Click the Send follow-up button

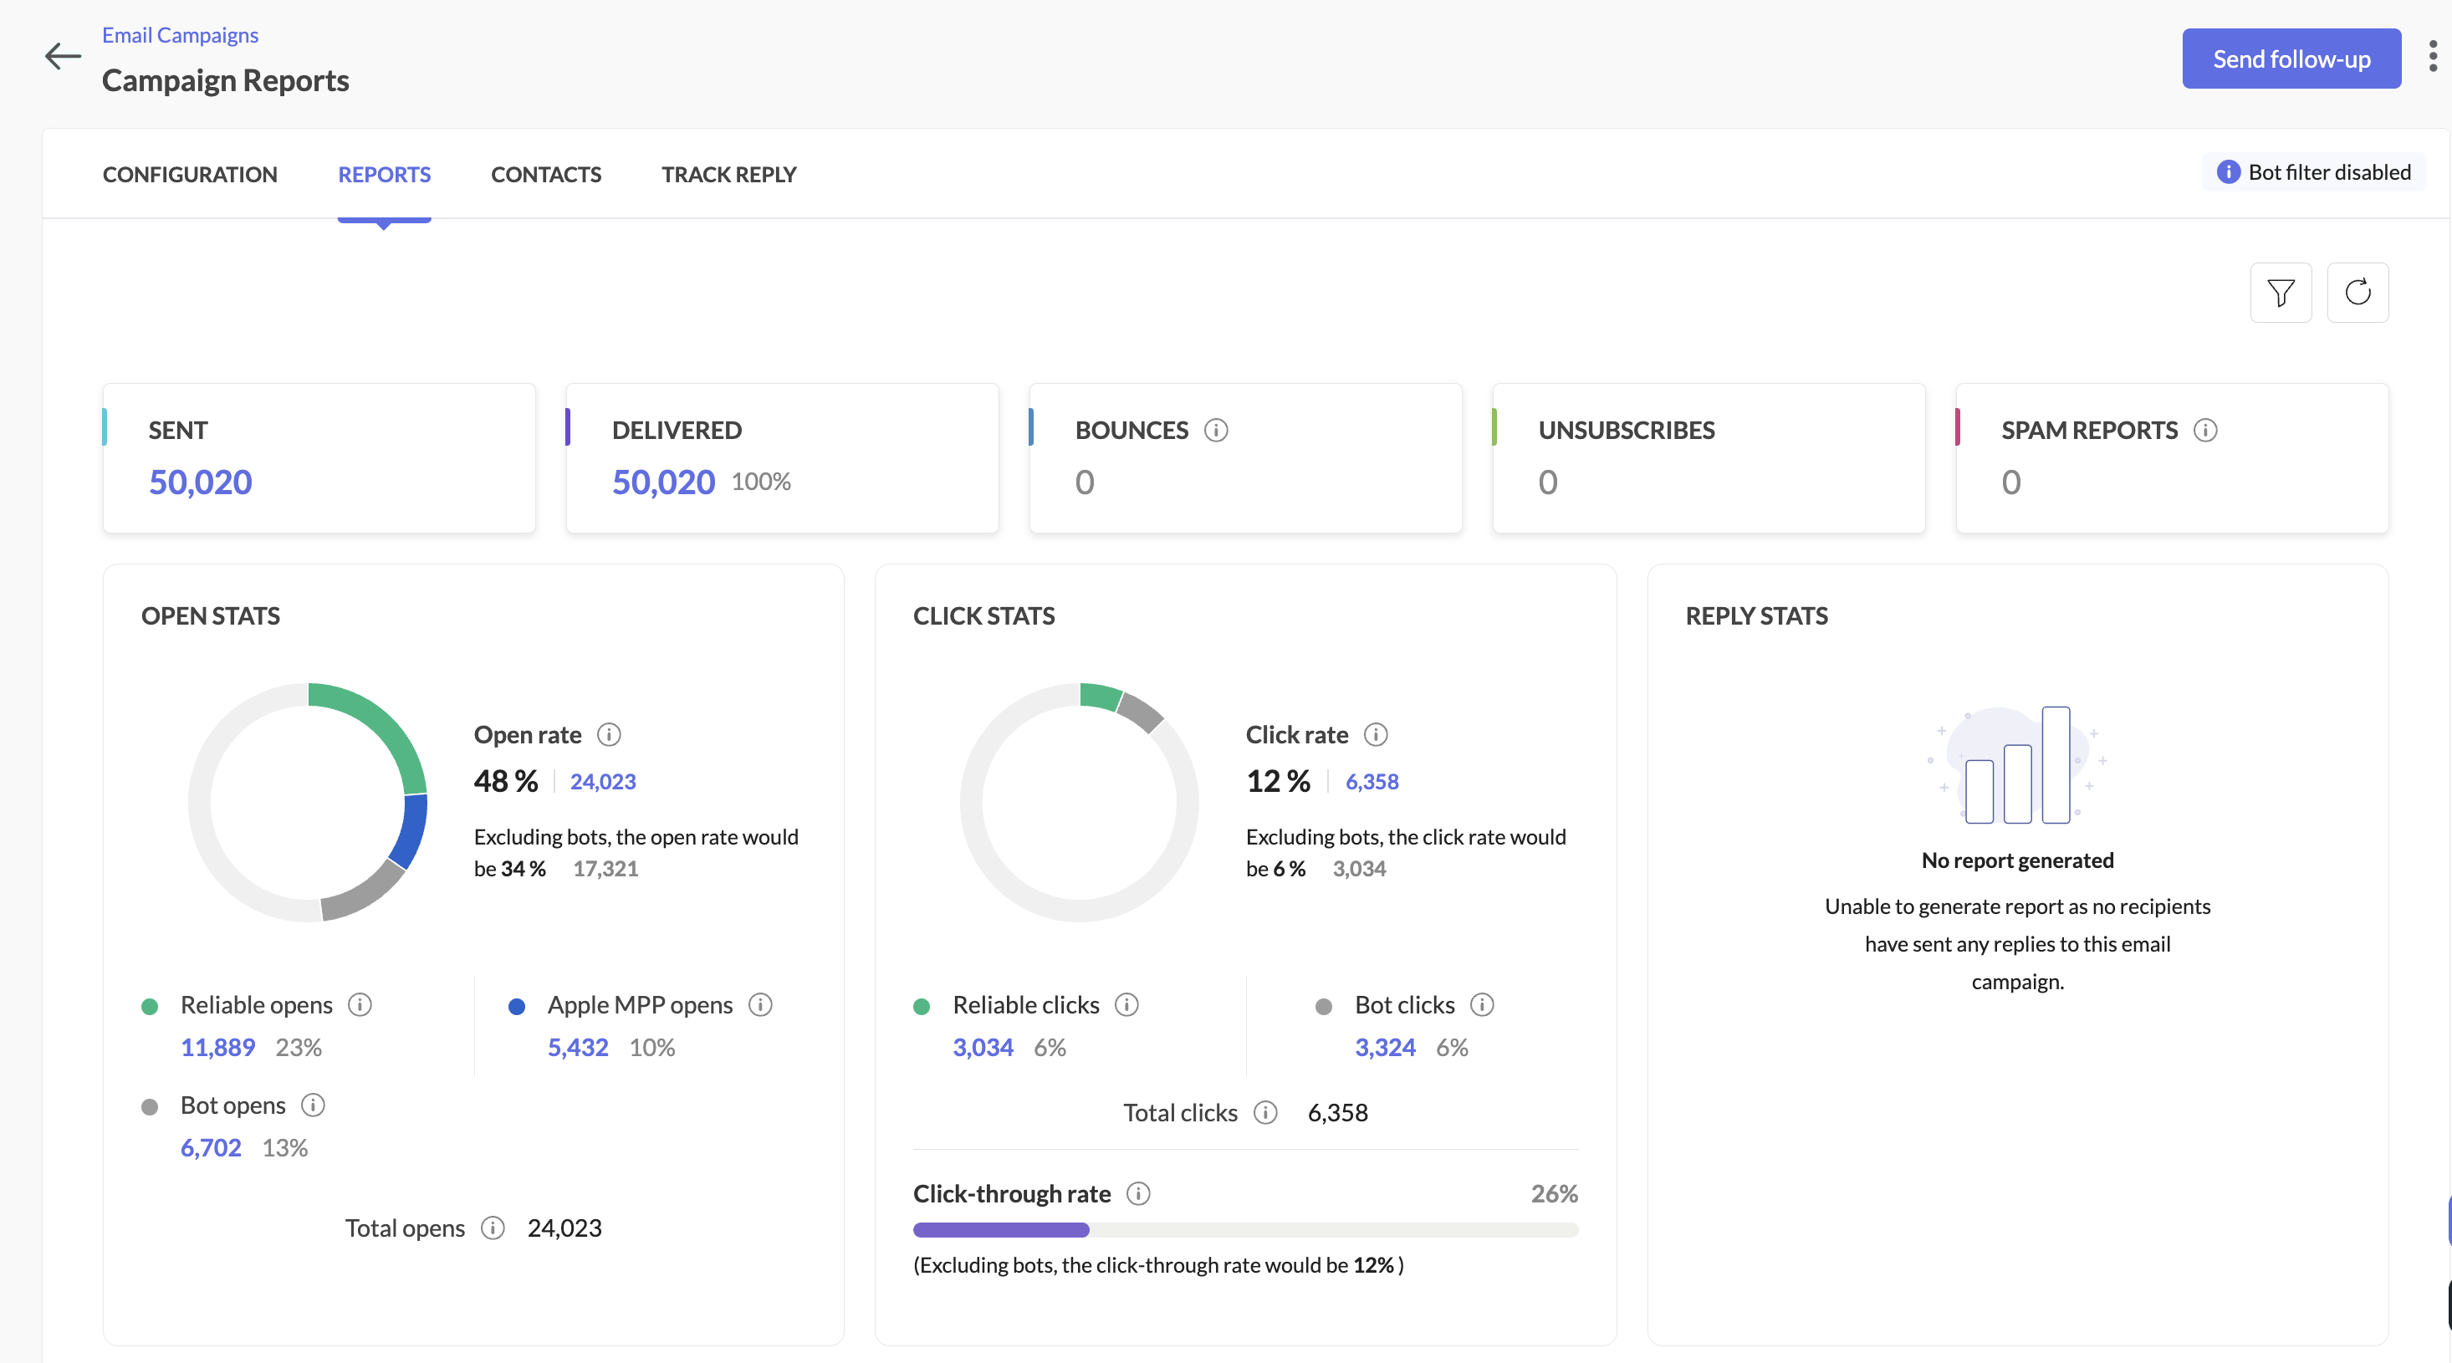(x=2291, y=59)
